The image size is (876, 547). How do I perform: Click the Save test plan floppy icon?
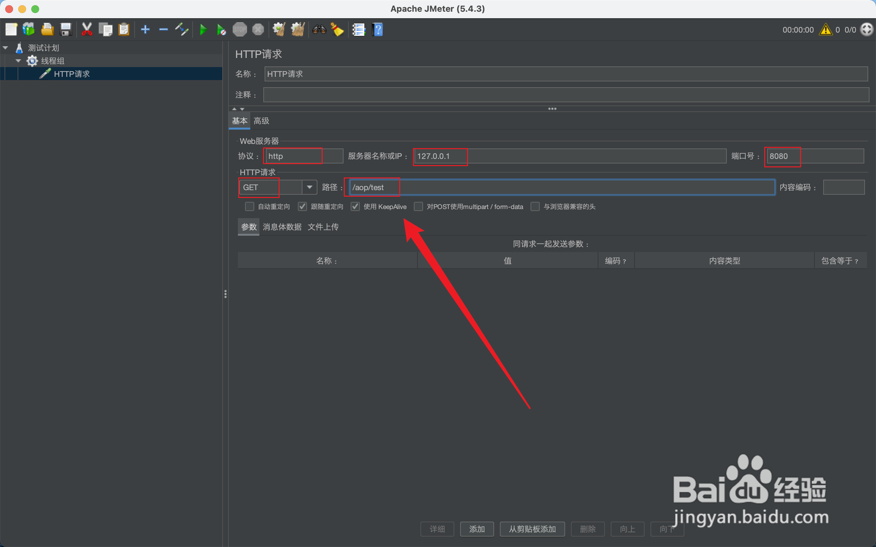[66, 30]
